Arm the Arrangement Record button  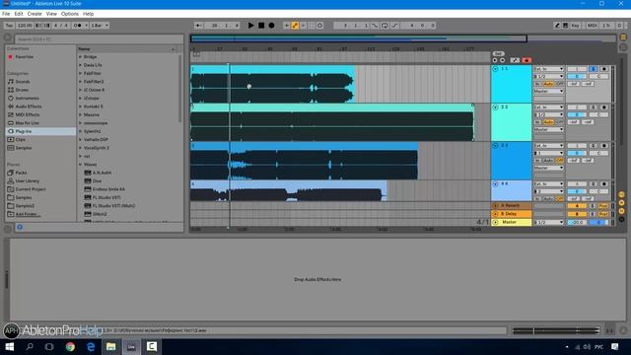click(272, 26)
